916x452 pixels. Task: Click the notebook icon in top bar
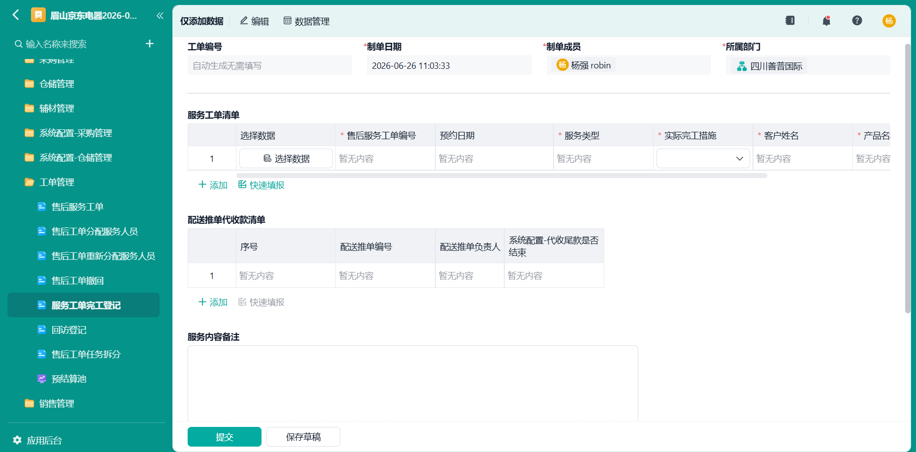click(x=790, y=21)
